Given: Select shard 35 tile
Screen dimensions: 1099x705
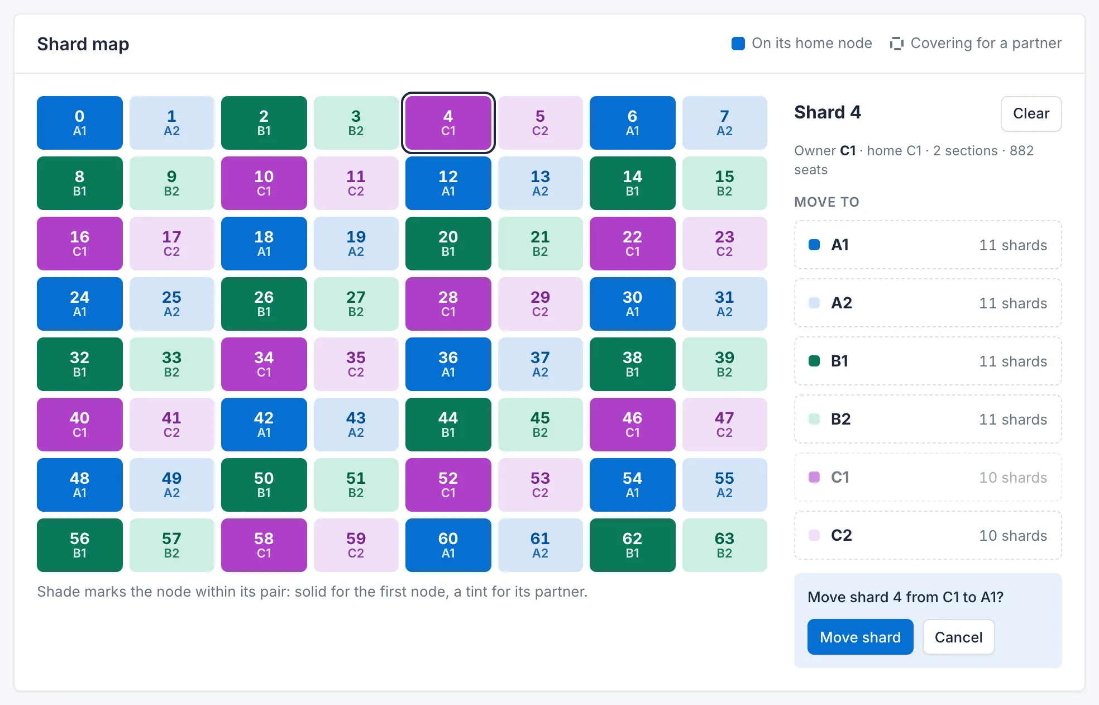Looking at the screenshot, I should click(x=356, y=364).
